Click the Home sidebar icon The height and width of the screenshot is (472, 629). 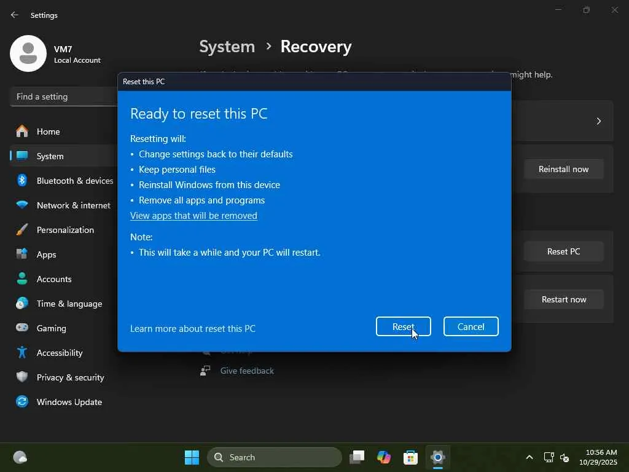coord(22,132)
